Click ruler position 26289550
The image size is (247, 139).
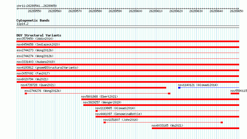pyautogui.click(x=34, y=11)
